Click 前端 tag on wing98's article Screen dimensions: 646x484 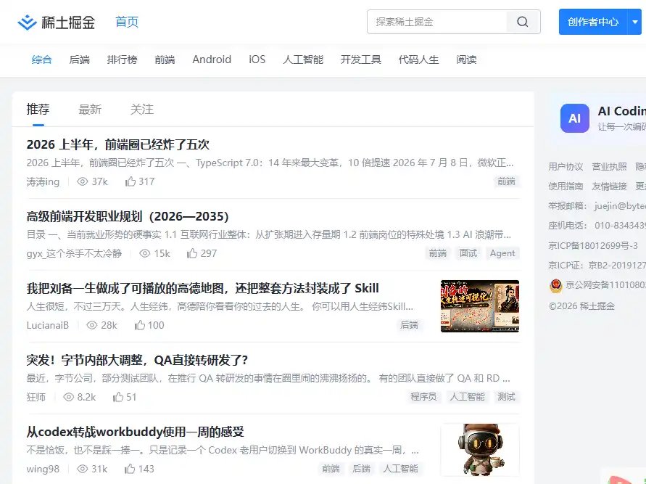click(331, 468)
